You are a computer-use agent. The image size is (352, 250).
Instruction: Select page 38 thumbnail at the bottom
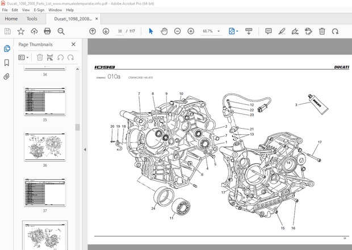click(45, 235)
